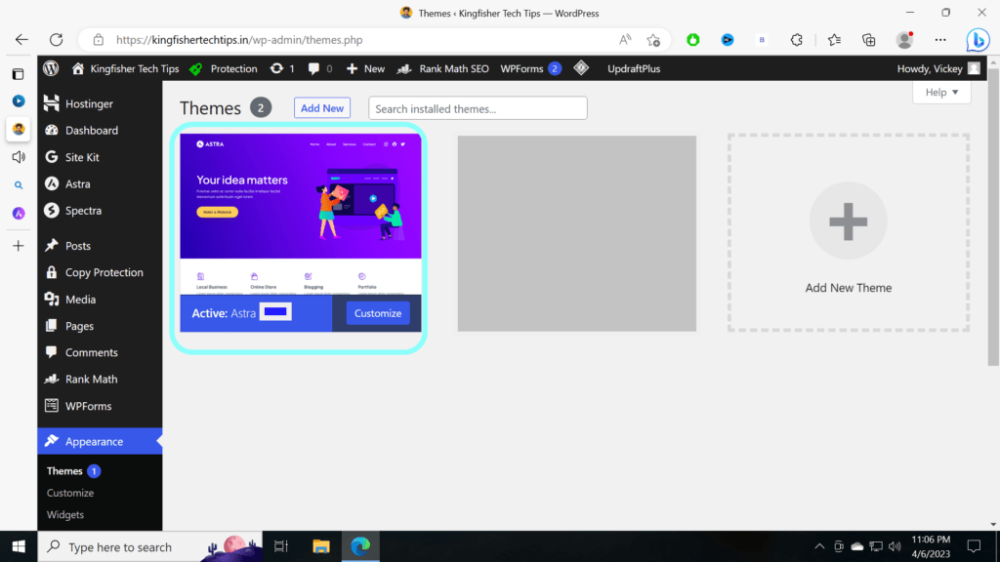This screenshot has height=562, width=1000.
Task: Show hidden system tray icons chevron
Action: tap(819, 546)
